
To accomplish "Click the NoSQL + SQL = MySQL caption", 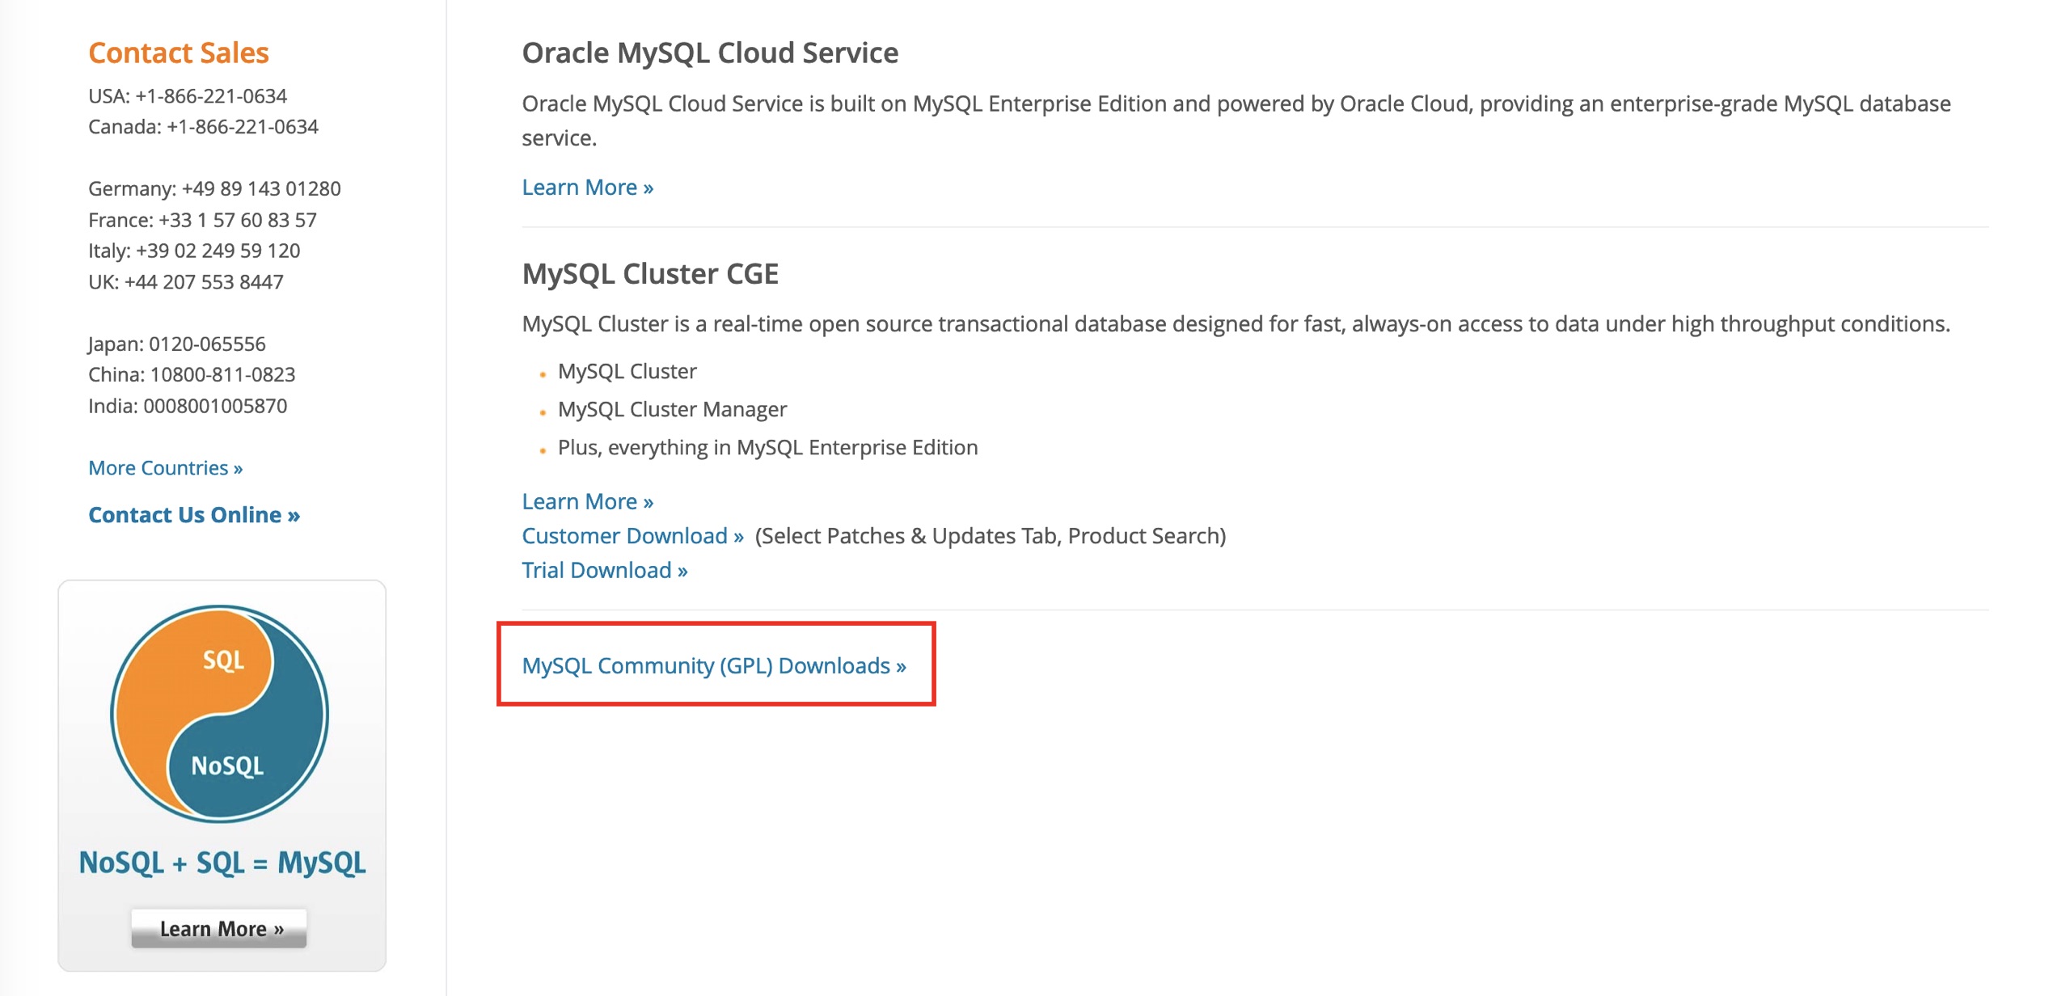I will [222, 863].
